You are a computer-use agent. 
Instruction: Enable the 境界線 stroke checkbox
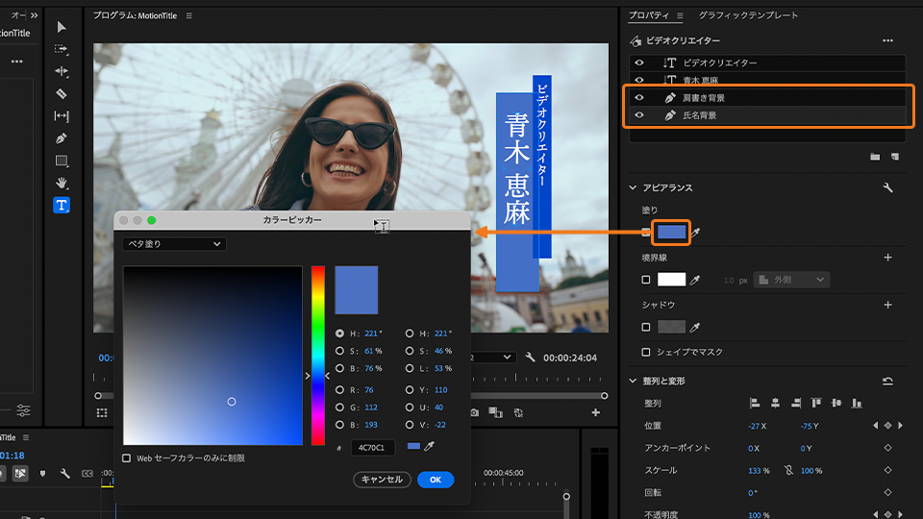click(x=646, y=280)
